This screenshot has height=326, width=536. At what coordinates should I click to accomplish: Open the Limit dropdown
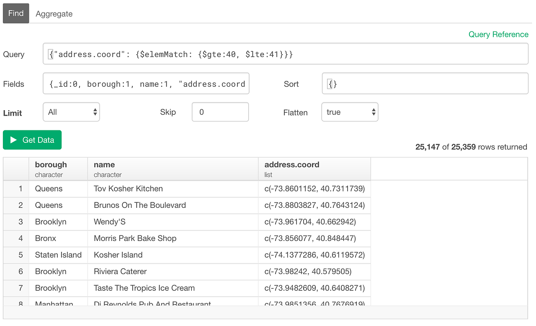[71, 111]
